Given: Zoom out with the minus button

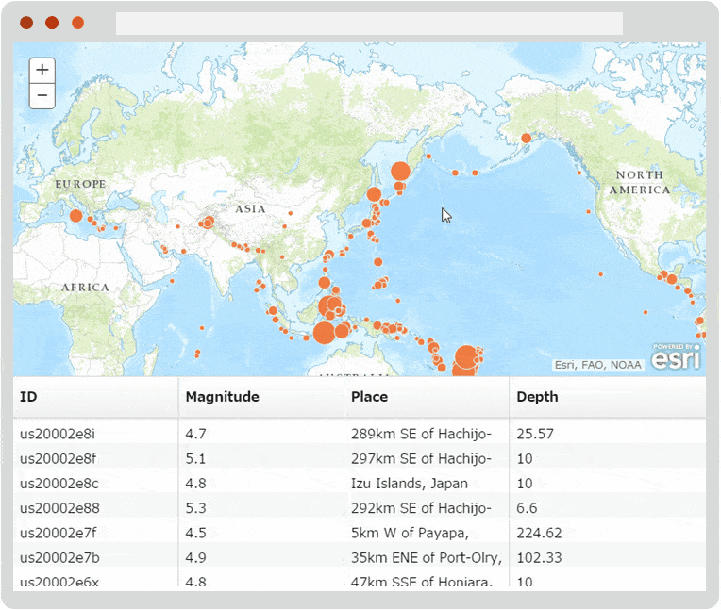Looking at the screenshot, I should click(x=42, y=96).
